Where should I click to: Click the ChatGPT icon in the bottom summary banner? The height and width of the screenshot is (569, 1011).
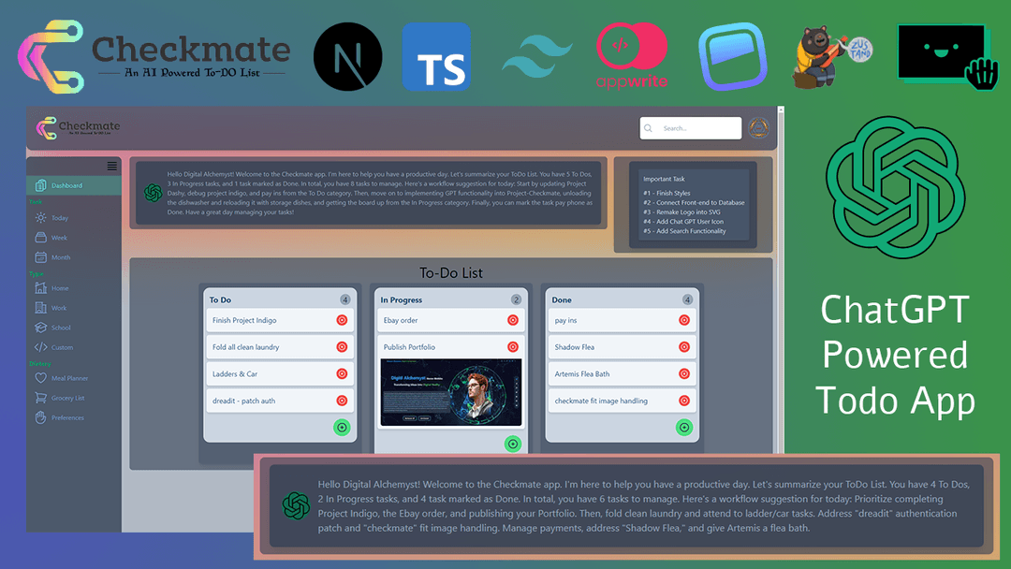(x=296, y=506)
